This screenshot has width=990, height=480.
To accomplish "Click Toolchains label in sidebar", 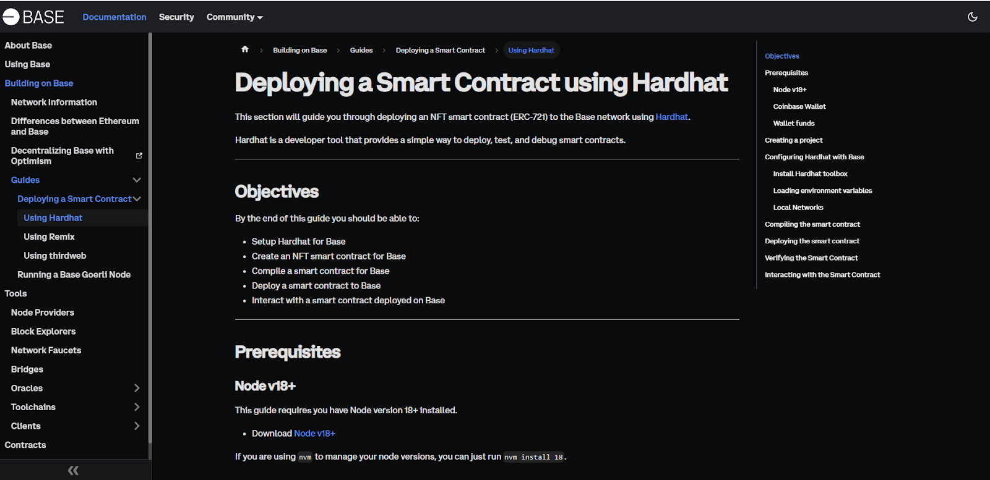I will pos(33,407).
